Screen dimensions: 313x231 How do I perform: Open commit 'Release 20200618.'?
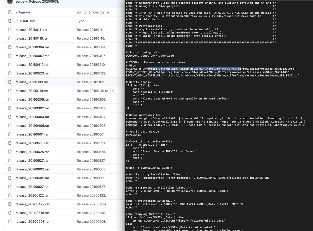[x=91, y=213]
